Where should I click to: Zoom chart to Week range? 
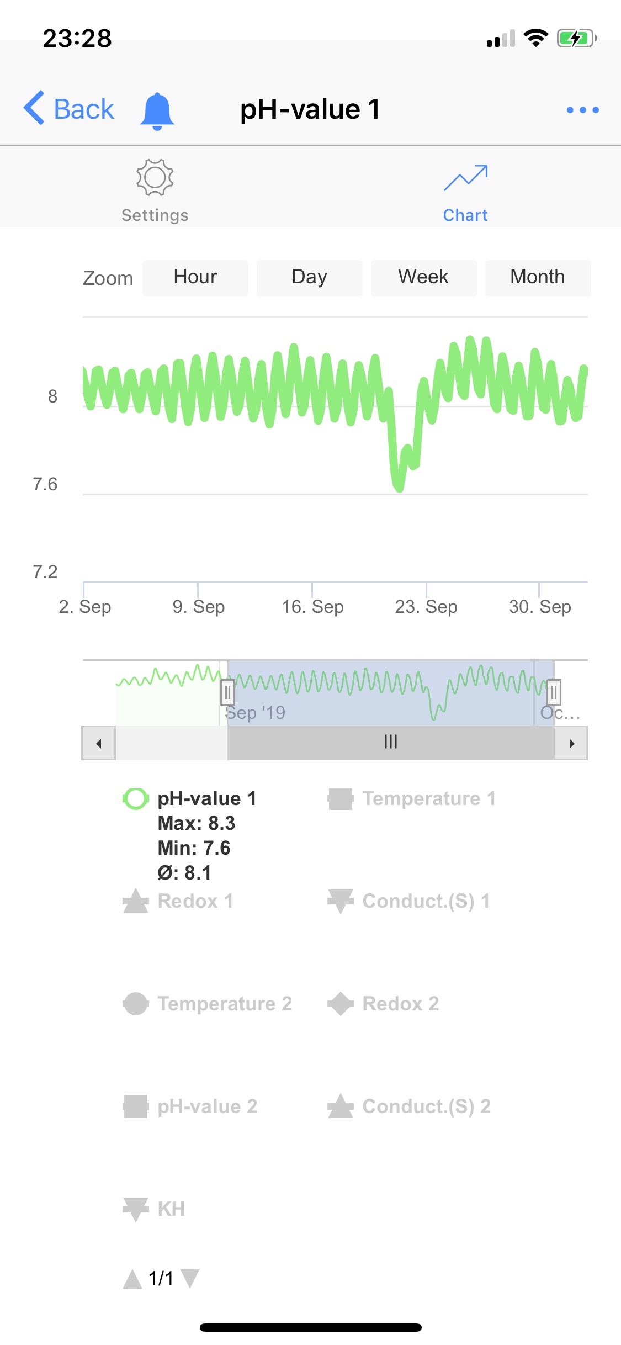click(x=423, y=277)
